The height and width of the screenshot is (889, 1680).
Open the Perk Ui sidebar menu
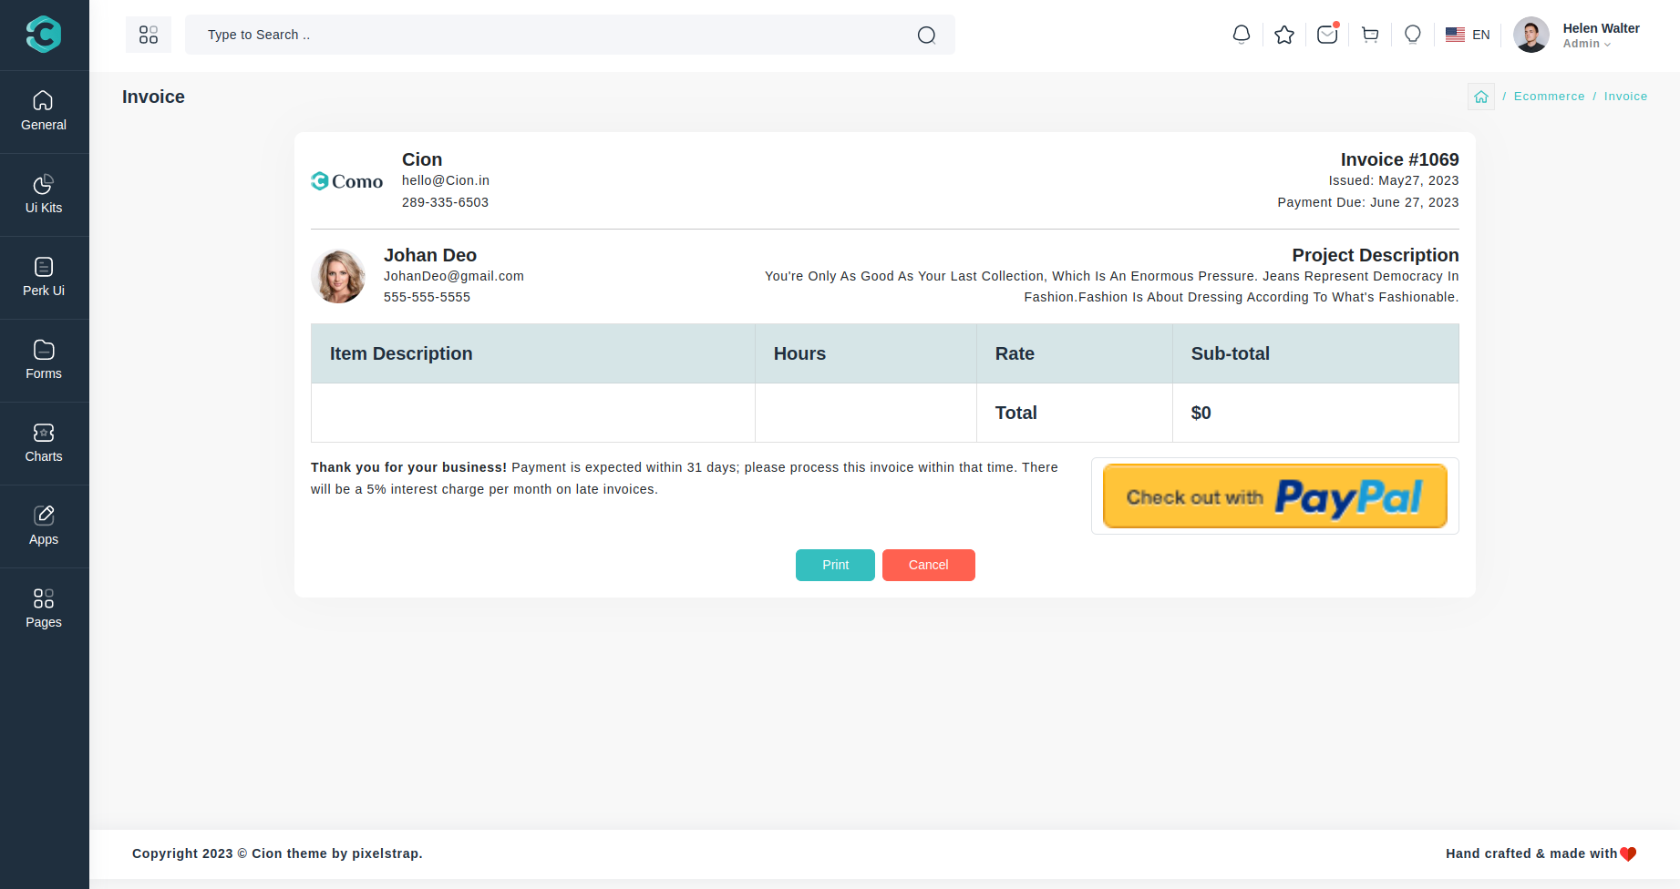pyautogui.click(x=44, y=278)
